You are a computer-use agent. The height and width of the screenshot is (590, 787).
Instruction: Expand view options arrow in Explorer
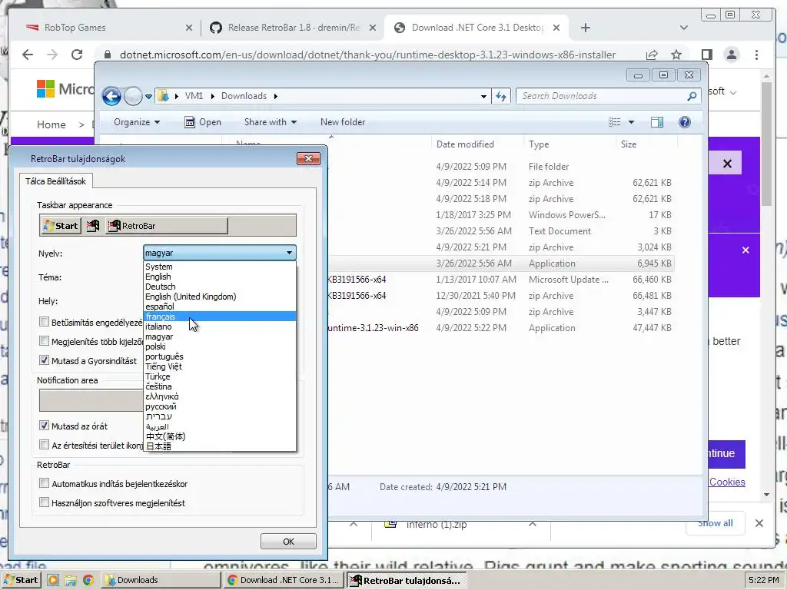coord(632,122)
